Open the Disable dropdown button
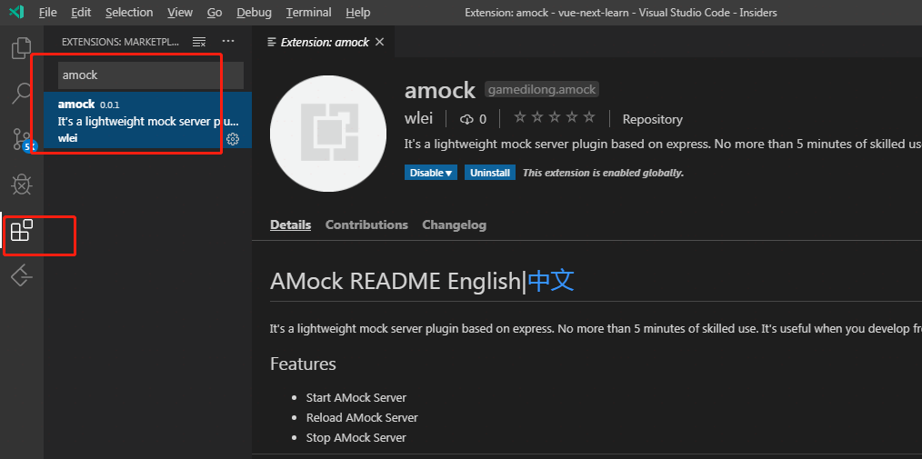 coord(430,173)
